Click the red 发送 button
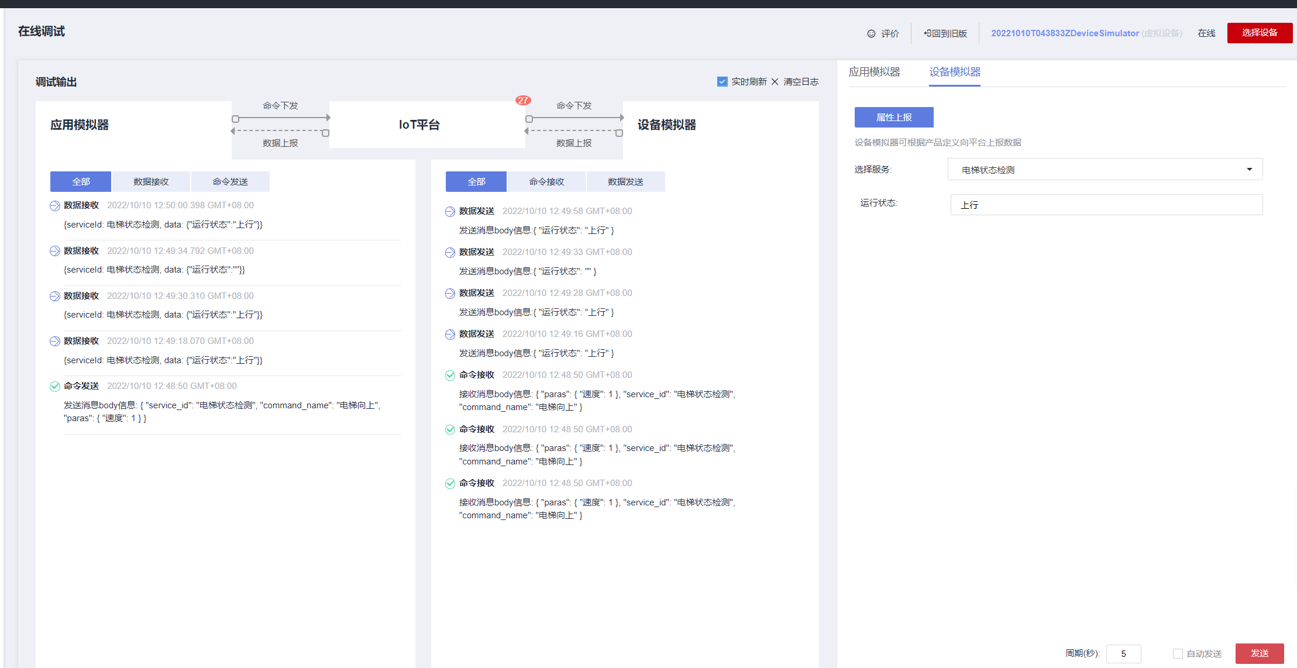Image resolution: width=1297 pixels, height=668 pixels. click(1259, 653)
